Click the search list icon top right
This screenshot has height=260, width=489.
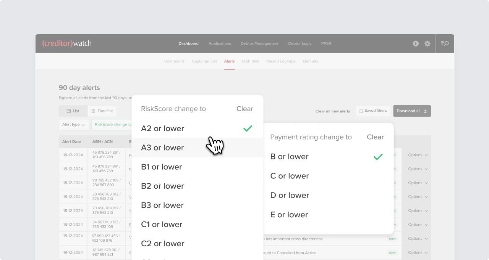click(445, 43)
